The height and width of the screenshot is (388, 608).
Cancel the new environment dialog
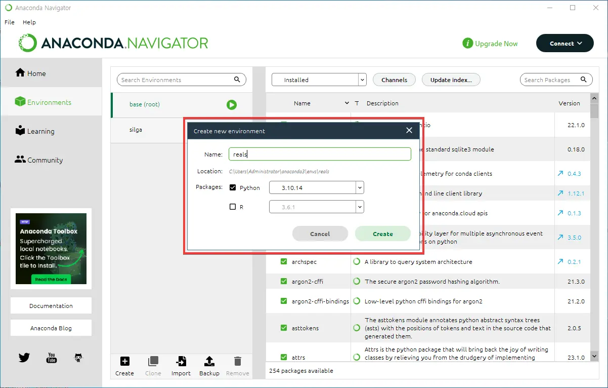[x=320, y=234]
